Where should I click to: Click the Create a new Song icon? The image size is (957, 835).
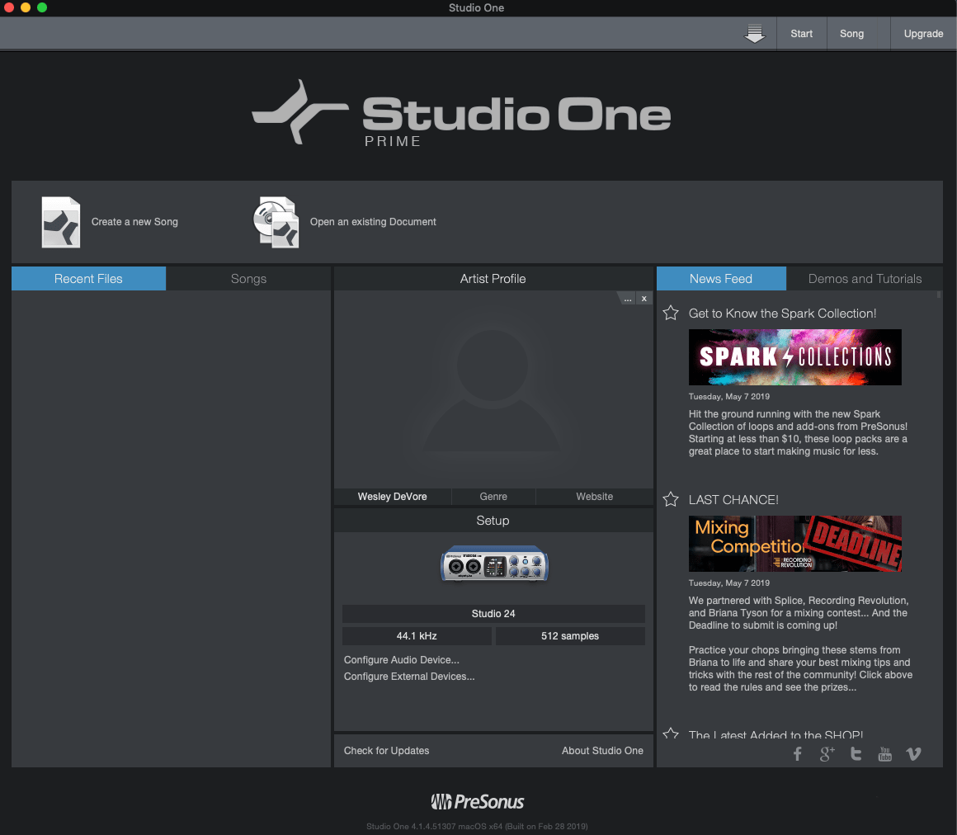point(60,221)
